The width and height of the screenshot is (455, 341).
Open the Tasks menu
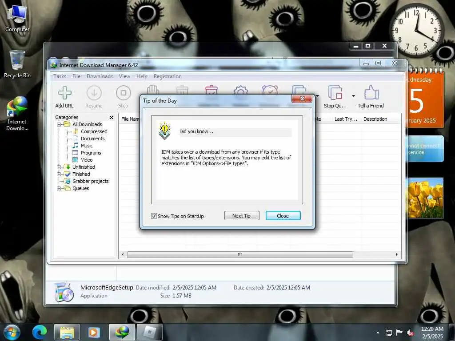60,76
